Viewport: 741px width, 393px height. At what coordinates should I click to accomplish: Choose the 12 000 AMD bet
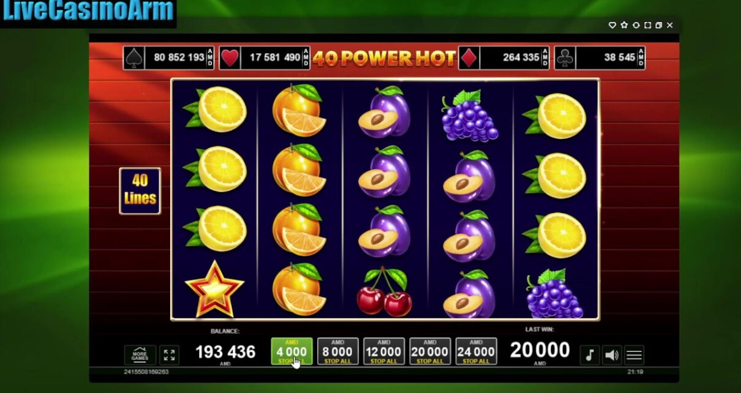coord(384,351)
